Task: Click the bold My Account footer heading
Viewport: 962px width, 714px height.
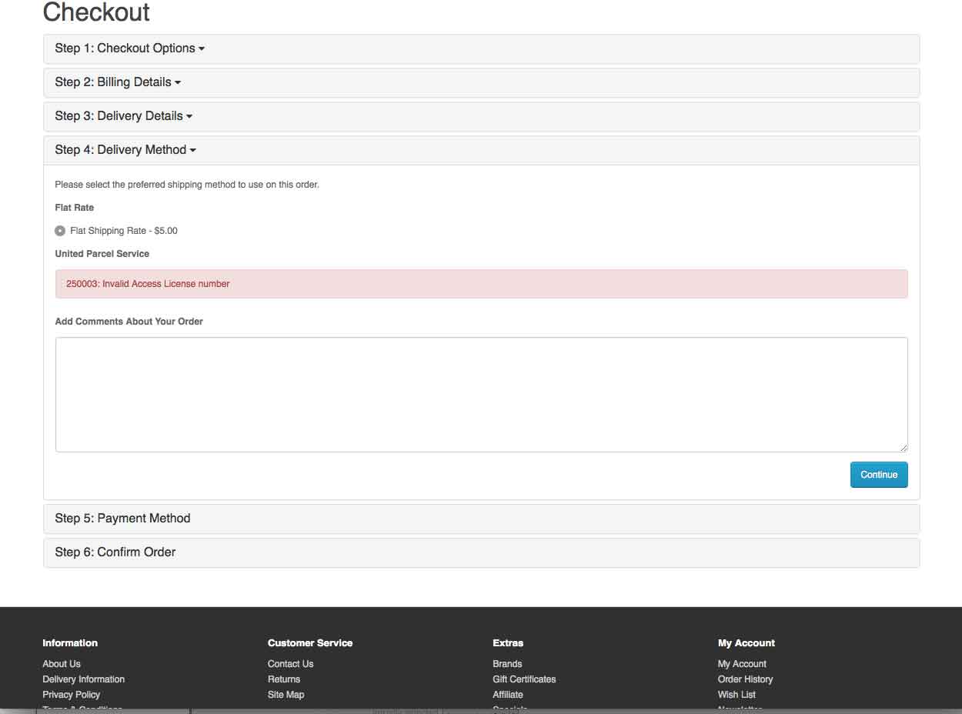Action: tap(747, 643)
